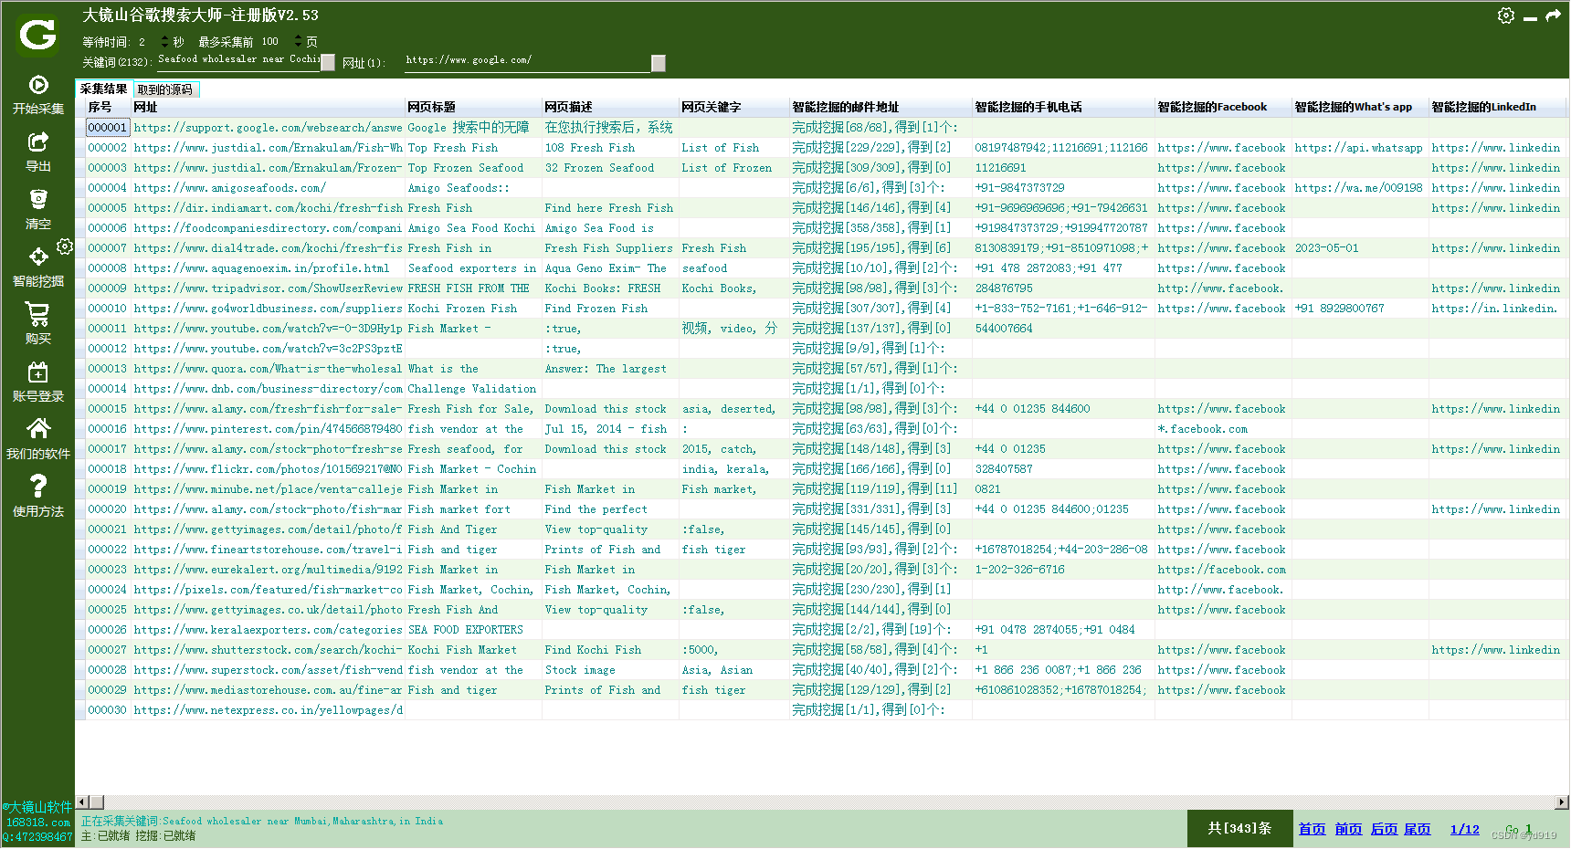Click the green G application logo
The width and height of the screenshot is (1571, 849).
[37, 36]
